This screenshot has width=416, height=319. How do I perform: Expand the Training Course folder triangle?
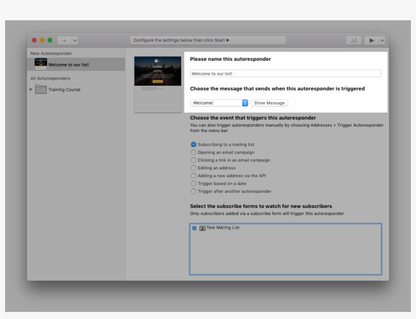[31, 90]
